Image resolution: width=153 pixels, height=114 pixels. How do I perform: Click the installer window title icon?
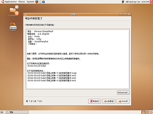pyautogui.click(x=25, y=15)
